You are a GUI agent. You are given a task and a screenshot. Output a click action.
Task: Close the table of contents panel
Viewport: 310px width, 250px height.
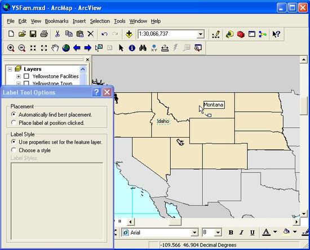tap(87, 60)
